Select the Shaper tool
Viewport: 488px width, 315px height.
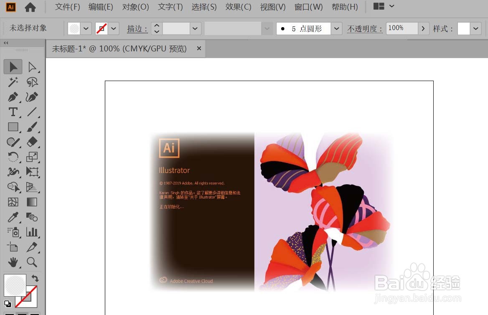click(13, 142)
